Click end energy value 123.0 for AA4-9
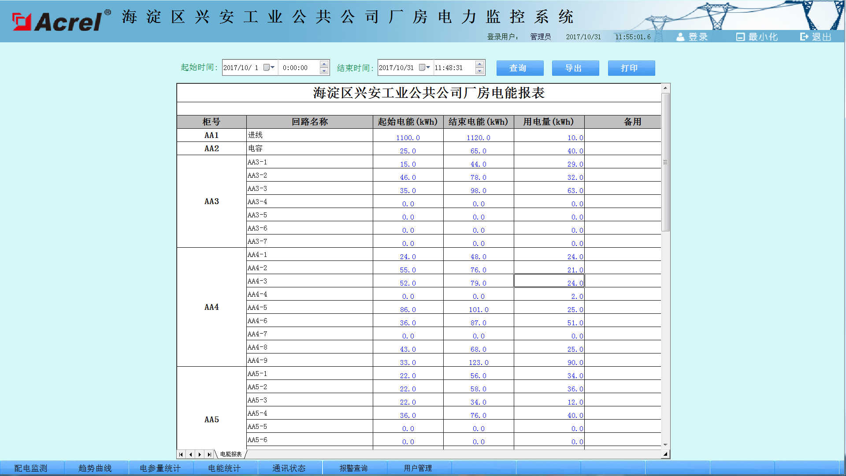 click(x=479, y=362)
